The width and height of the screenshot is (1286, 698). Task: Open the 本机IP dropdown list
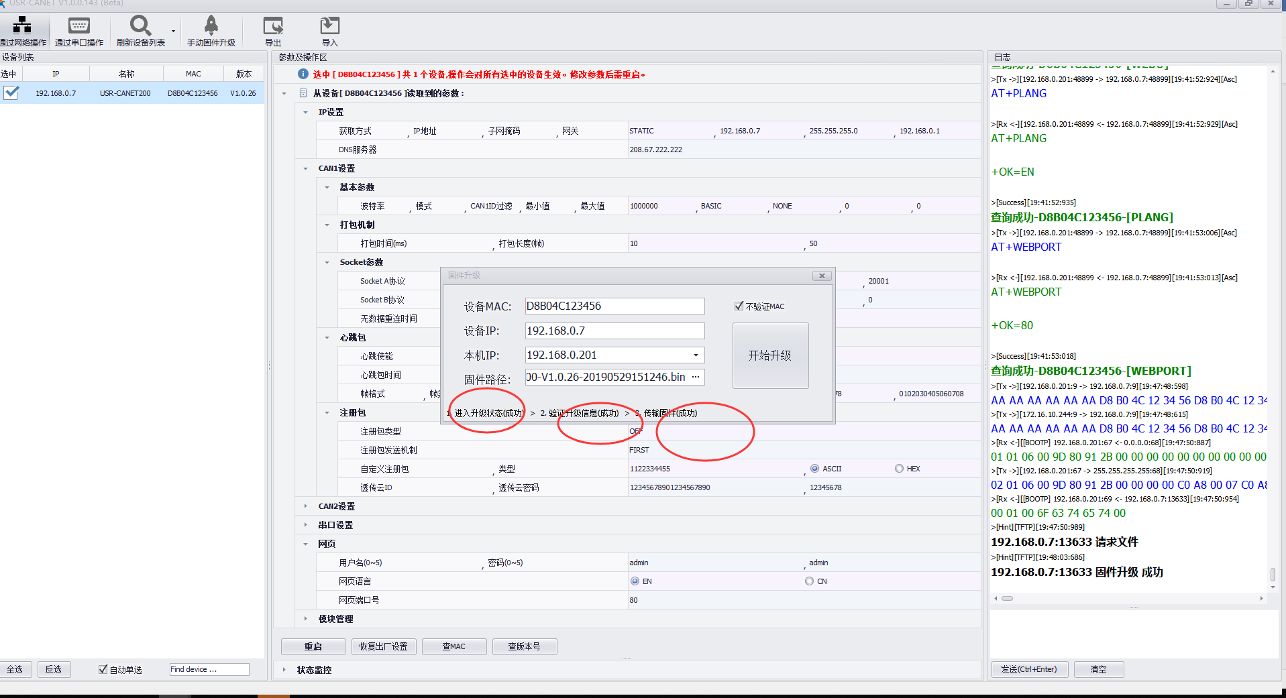point(696,355)
